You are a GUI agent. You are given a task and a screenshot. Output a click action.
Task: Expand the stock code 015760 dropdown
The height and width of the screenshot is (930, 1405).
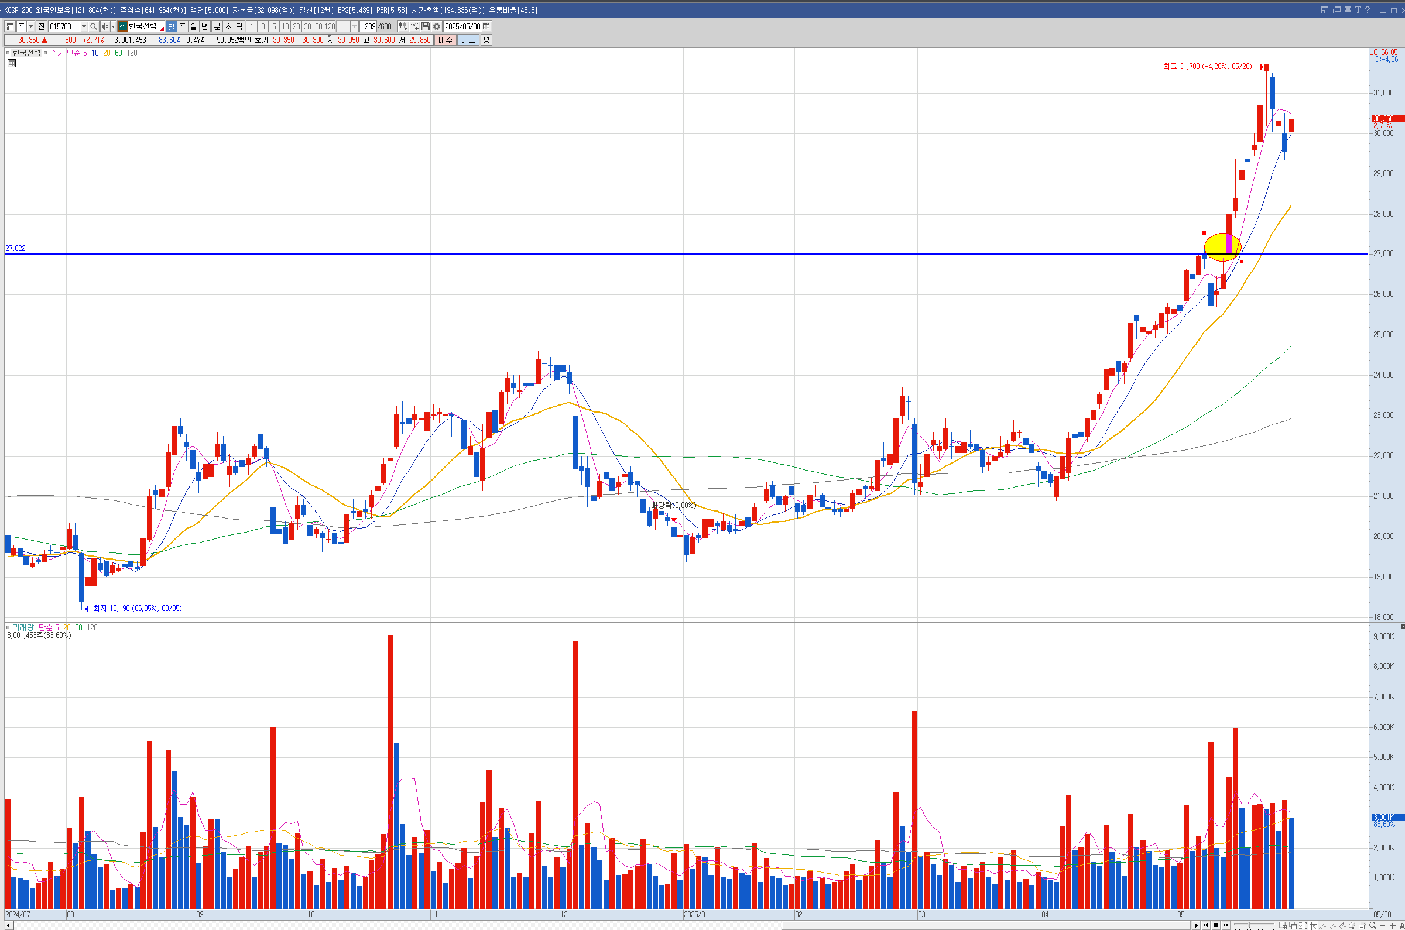click(84, 27)
